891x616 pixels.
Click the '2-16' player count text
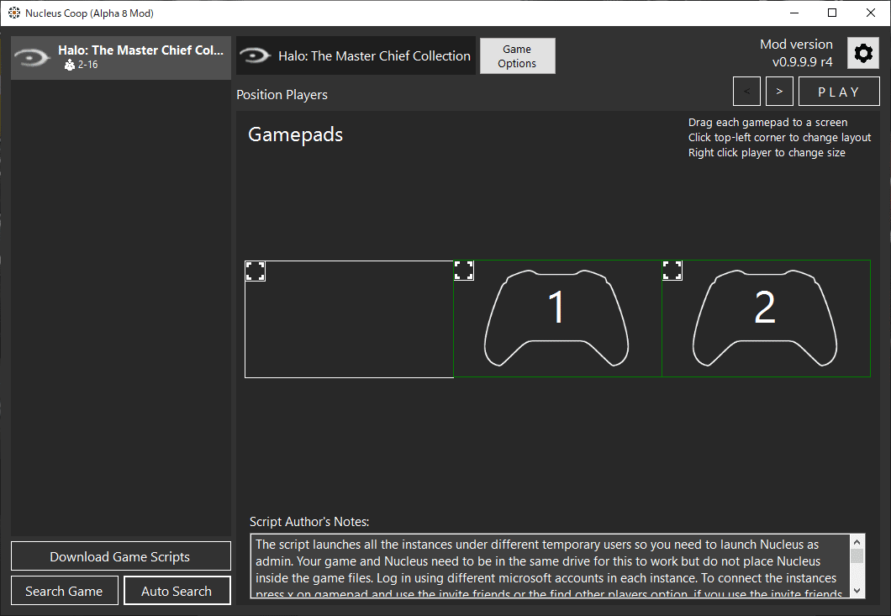(x=88, y=65)
